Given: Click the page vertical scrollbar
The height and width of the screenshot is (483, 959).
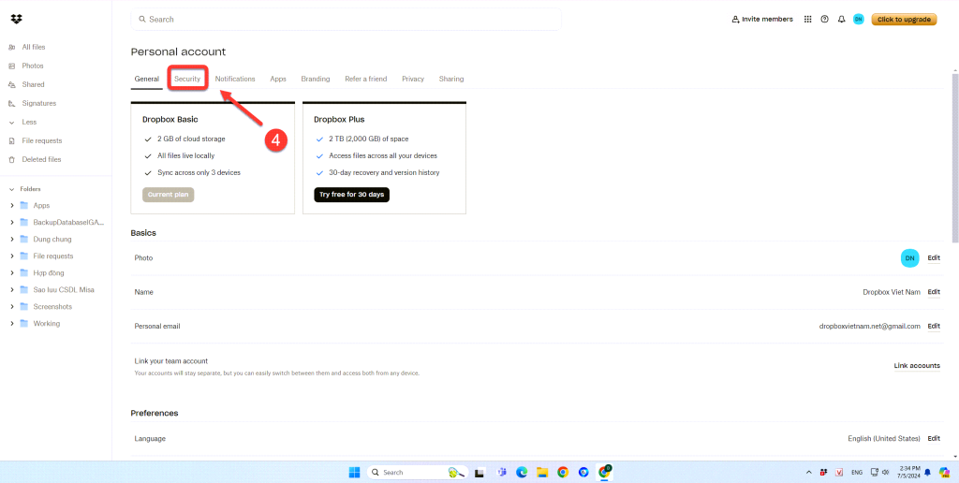Looking at the screenshot, I should click(x=955, y=156).
